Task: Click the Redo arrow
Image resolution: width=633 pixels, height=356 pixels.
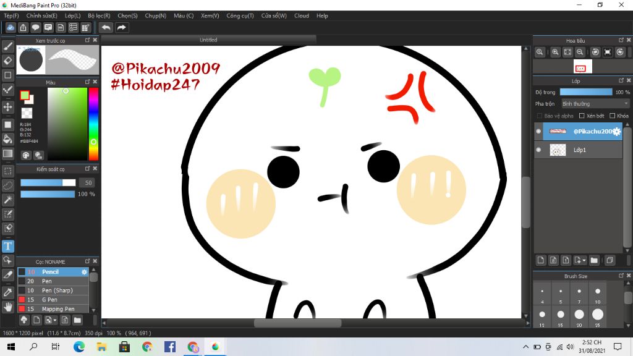Action: (x=121, y=27)
